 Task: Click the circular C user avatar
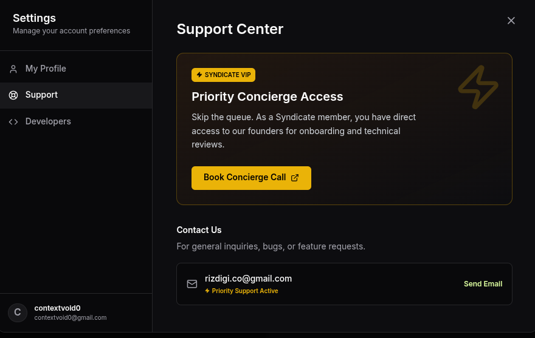(18, 313)
